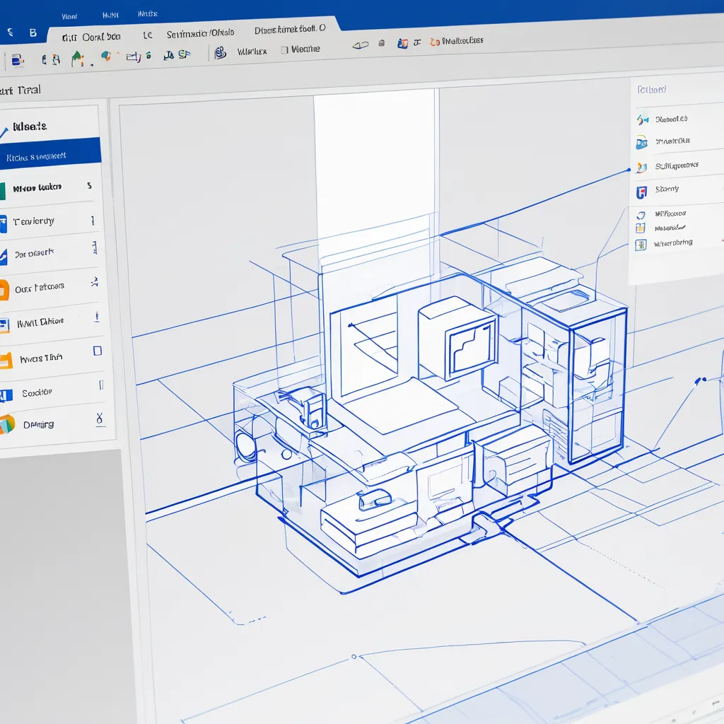The height and width of the screenshot is (724, 724).
Task: Switch to the Oonl bda tab
Action: point(101,37)
